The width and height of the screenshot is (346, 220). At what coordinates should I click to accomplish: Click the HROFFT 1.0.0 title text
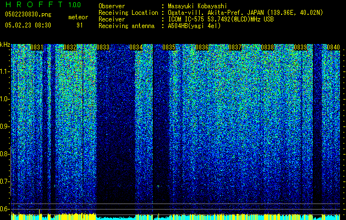43,4
